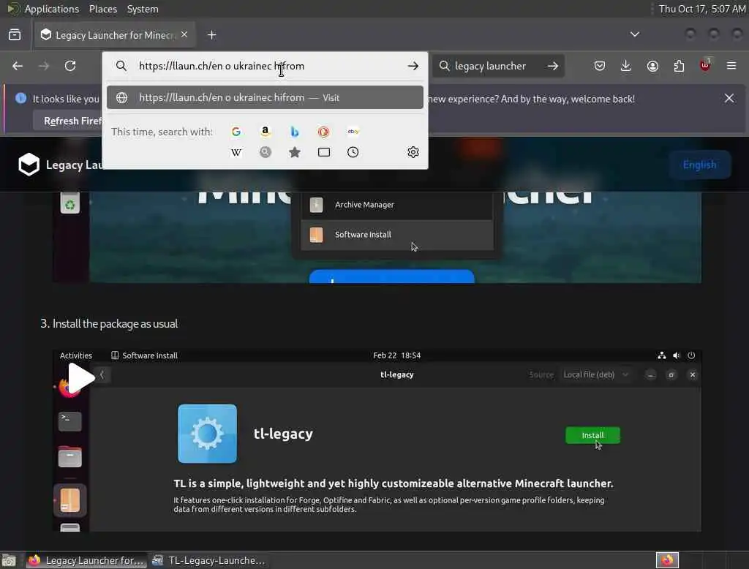
Task: Open the Firefox hamburger menu
Action: coord(731,66)
